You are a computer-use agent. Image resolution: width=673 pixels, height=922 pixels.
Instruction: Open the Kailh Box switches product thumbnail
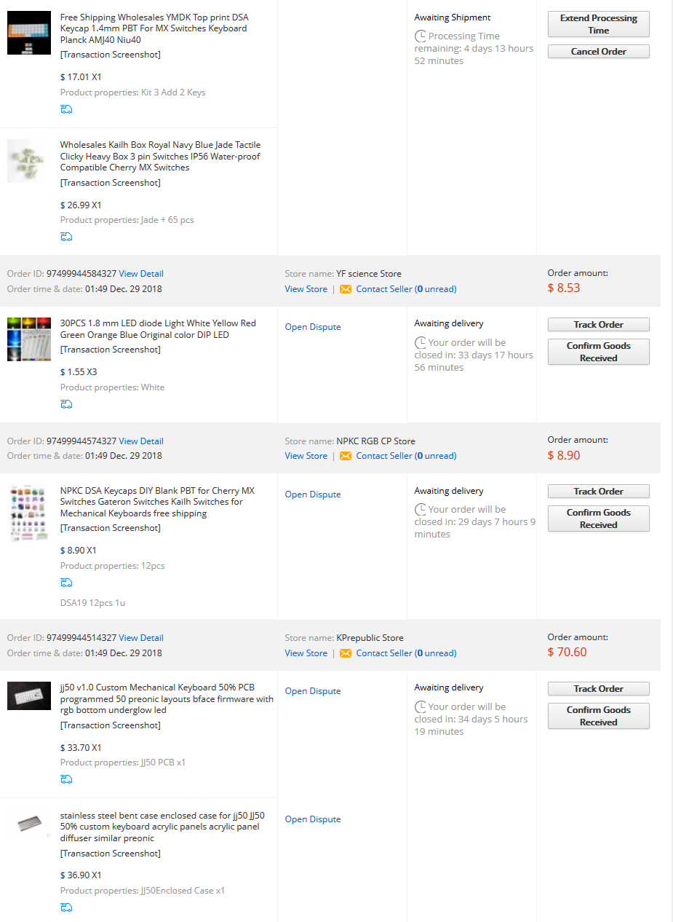(x=29, y=161)
